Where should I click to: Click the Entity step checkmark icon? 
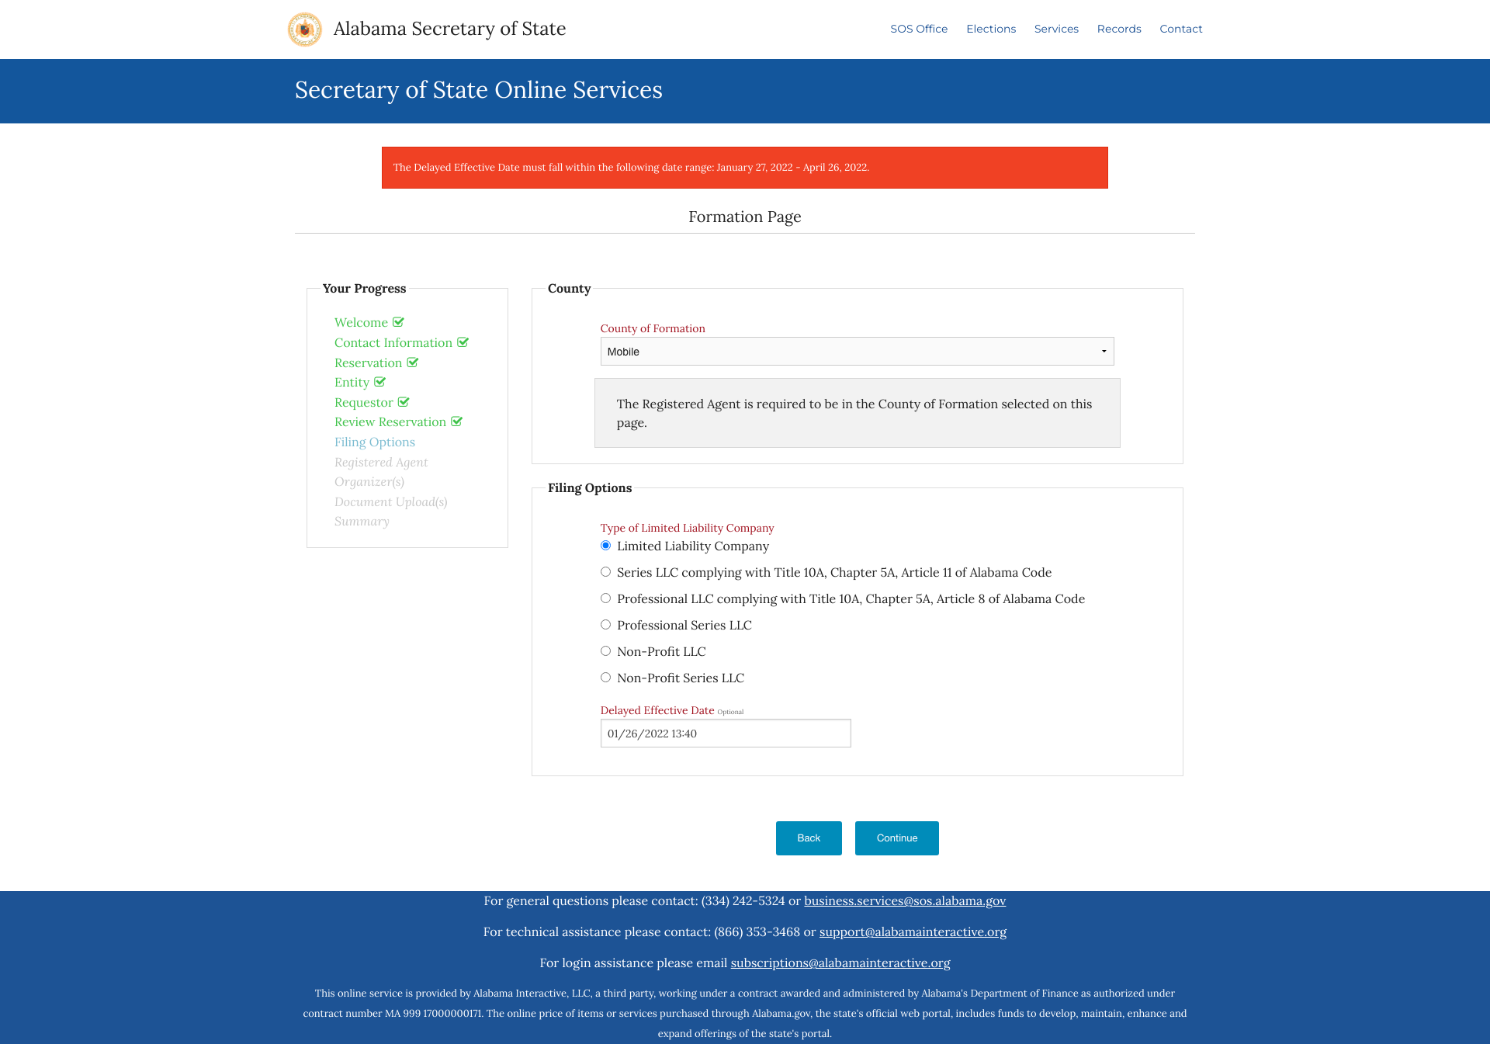pos(379,382)
